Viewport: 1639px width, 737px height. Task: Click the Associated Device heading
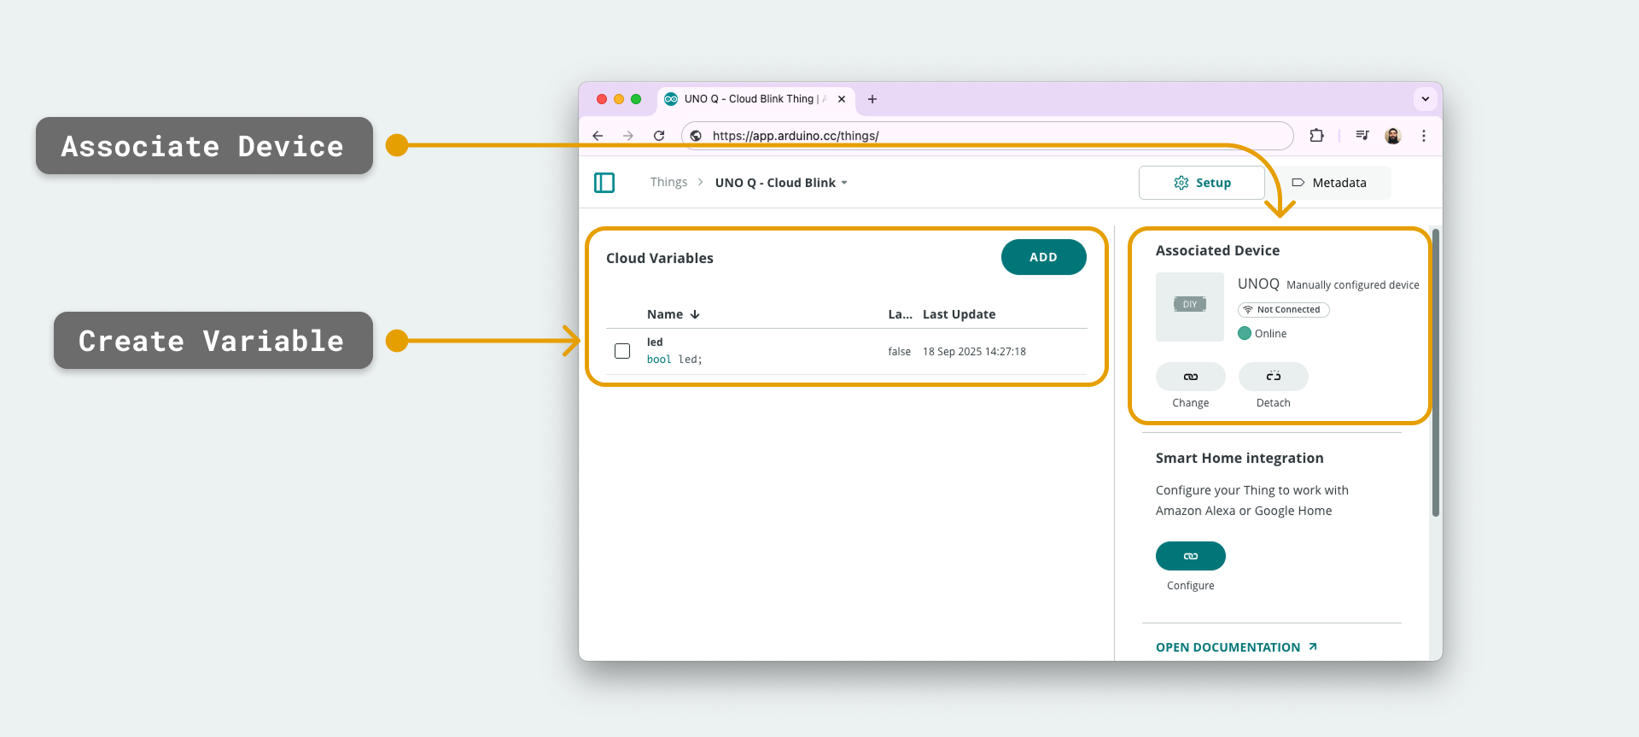(x=1217, y=251)
